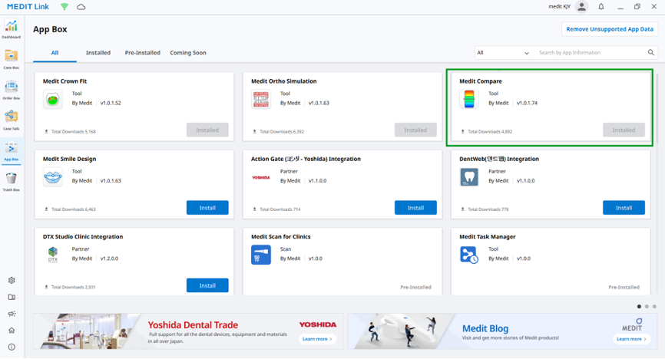The image size is (665, 359).
Task: Click the megaphone announcements icon
Action: coord(12,314)
